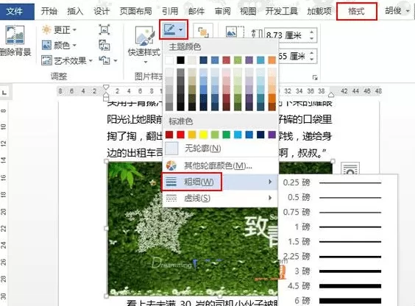This screenshot has width=415, height=306.
Task: Click the picture height value field
Action: [286, 35]
